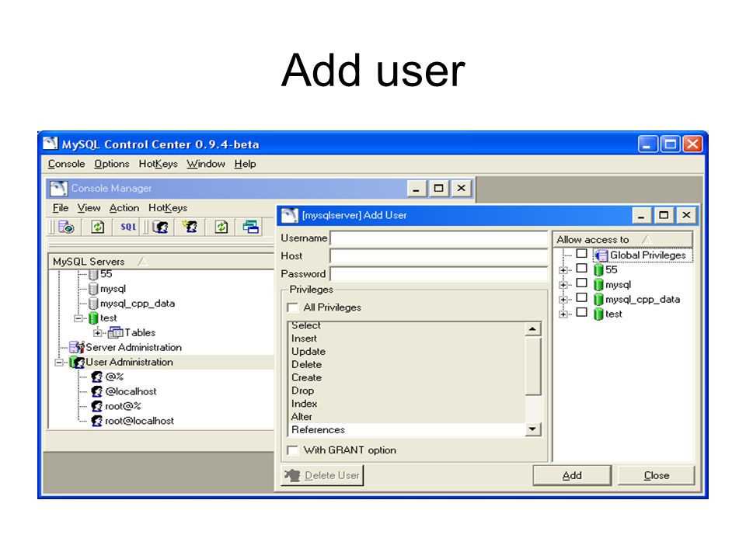Click the 55 database icon in MySQL Servers tree

93,274
